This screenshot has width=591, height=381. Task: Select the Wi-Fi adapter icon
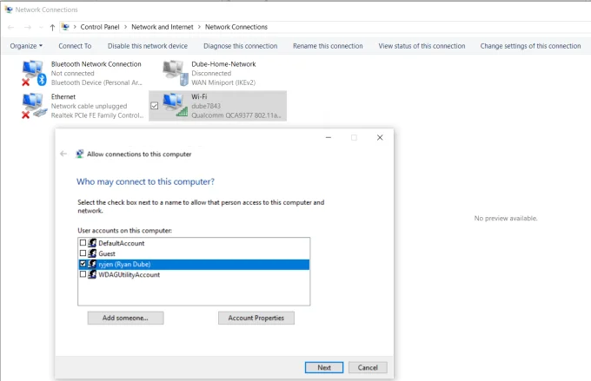(x=174, y=105)
